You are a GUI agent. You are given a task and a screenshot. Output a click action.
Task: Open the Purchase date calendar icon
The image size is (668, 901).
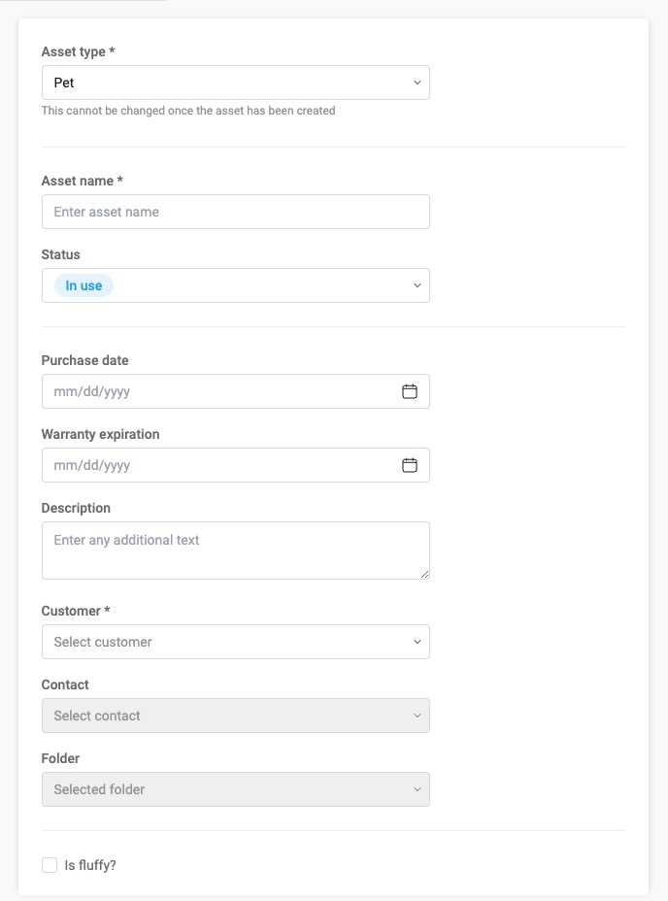pos(410,391)
